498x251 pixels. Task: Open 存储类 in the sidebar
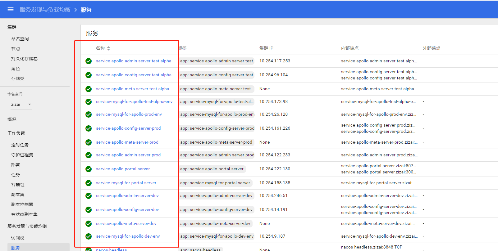[x=18, y=78]
